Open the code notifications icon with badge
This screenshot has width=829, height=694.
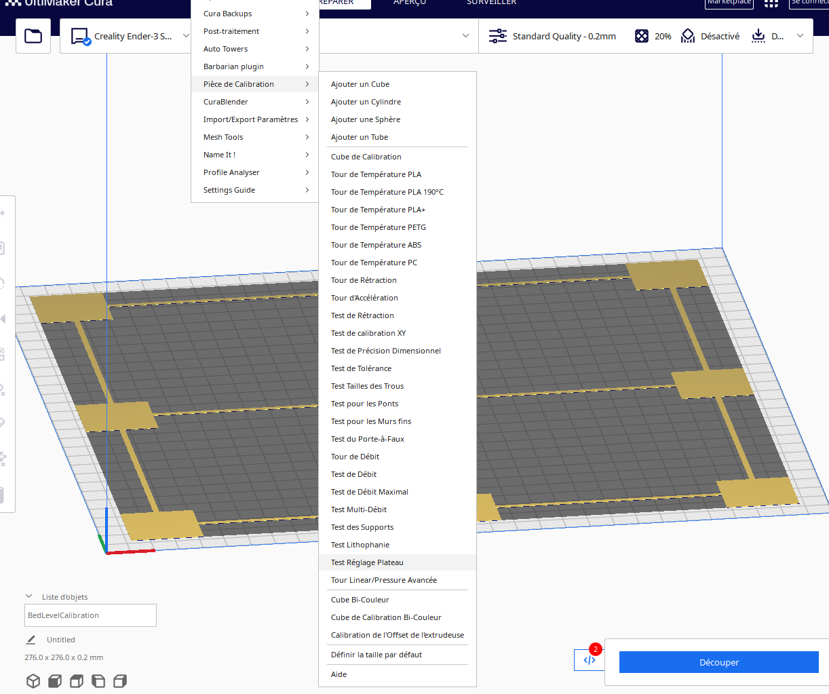[x=589, y=659]
